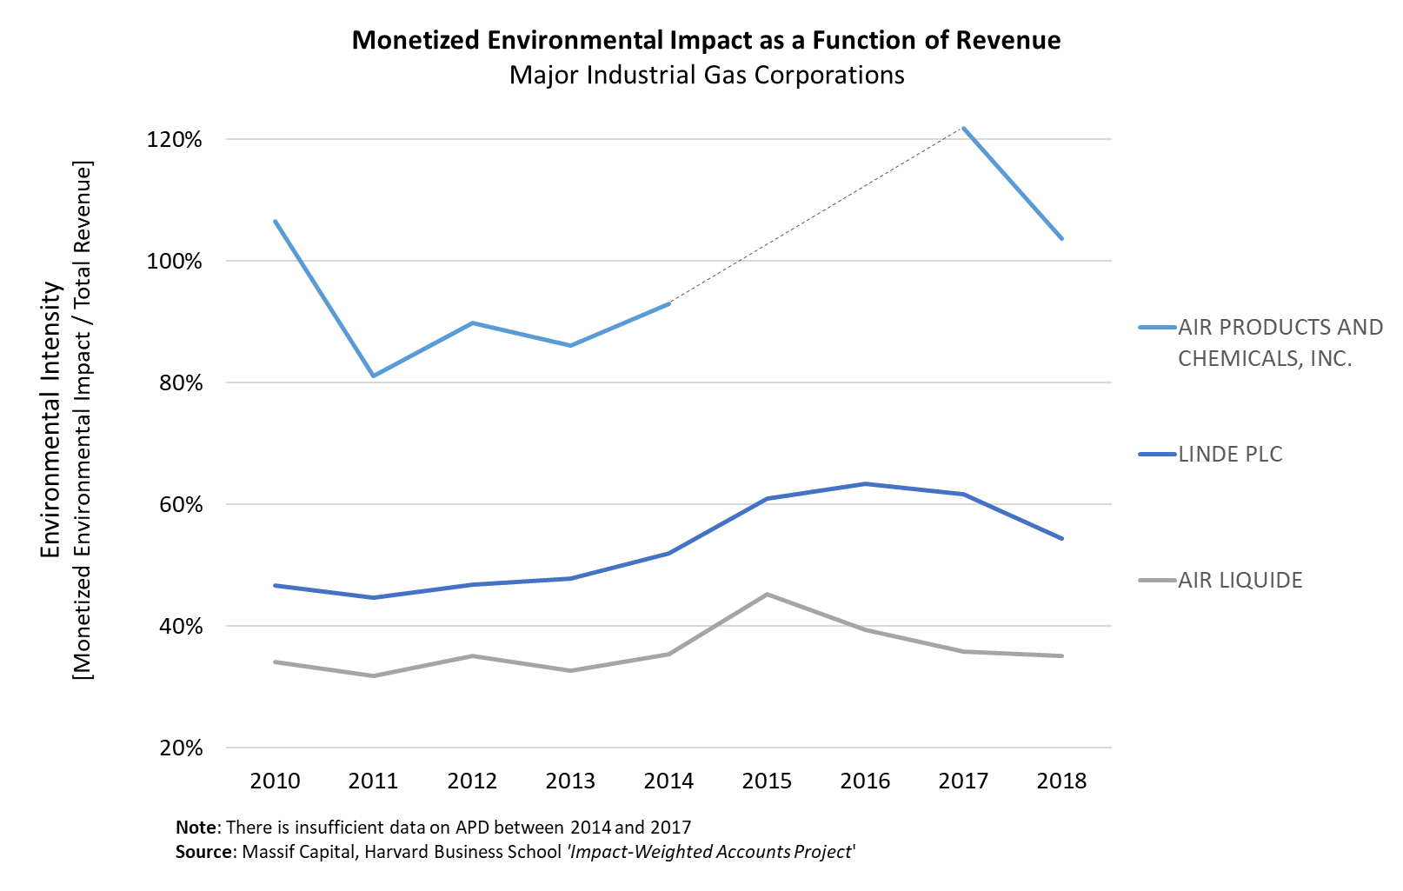Click the Linde PLC legend line swatch
The width and height of the screenshot is (1403, 891).
pyautogui.click(x=1157, y=455)
